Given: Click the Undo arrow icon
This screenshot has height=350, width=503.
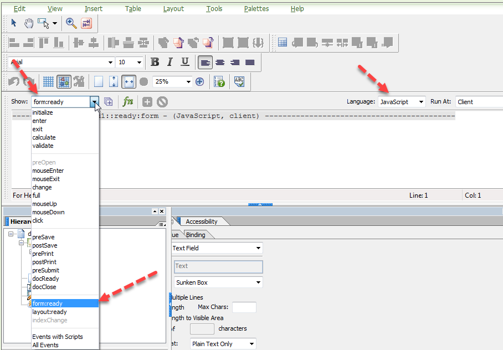Looking at the screenshot, I should point(14,82).
